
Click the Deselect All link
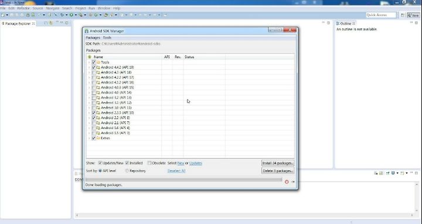(x=176, y=171)
